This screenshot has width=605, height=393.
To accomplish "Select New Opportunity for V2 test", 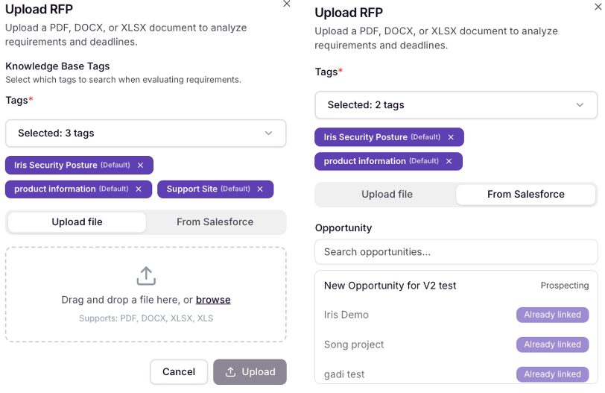I will coord(456,286).
